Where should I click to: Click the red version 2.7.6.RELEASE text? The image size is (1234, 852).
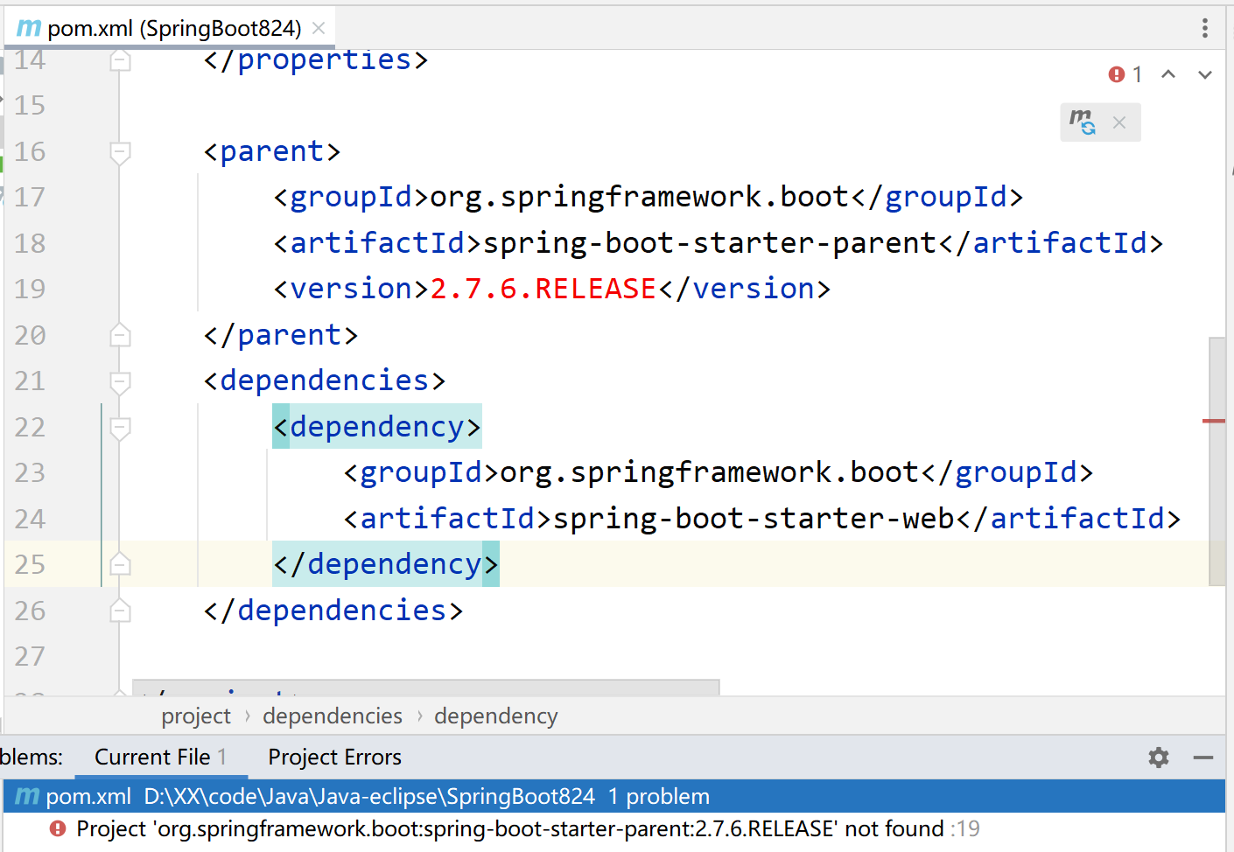coord(543,289)
